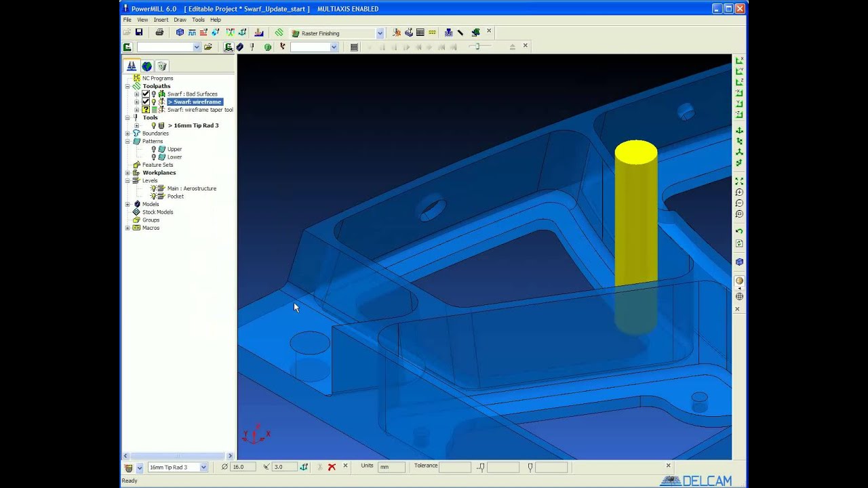Click the tool diameter 16.0 field
The width and height of the screenshot is (868, 488).
coord(243,467)
